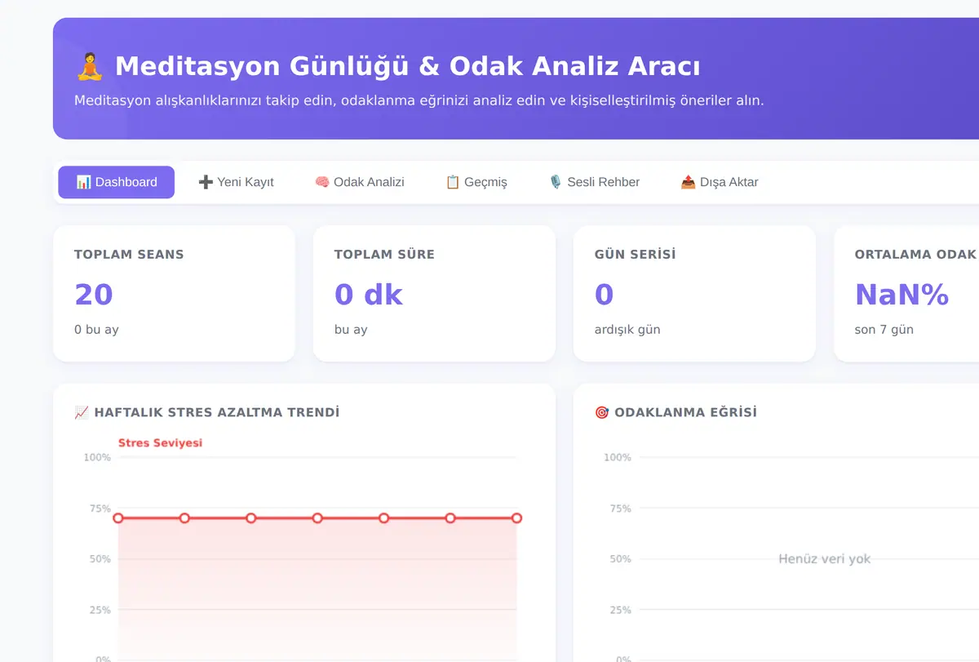Click the 'son 7 gün' label
This screenshot has height=662, width=979.
click(x=884, y=330)
